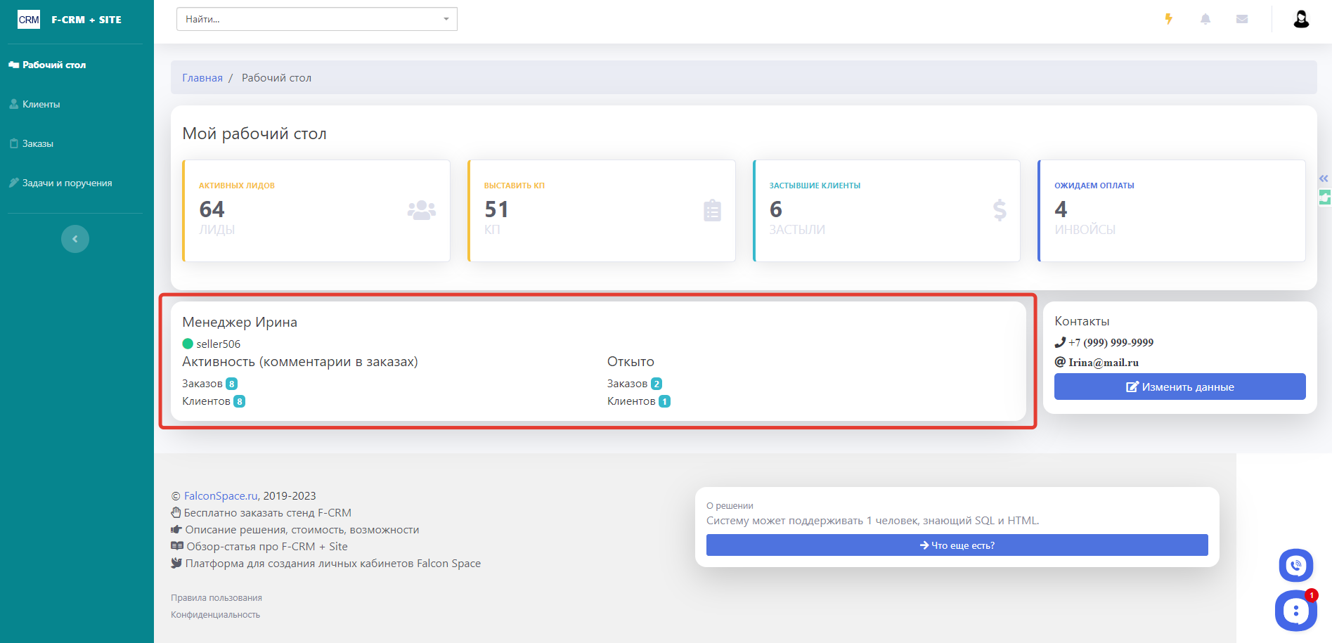Open the Главная breadcrumb link
Image resolution: width=1332 pixels, height=643 pixels.
pos(202,78)
